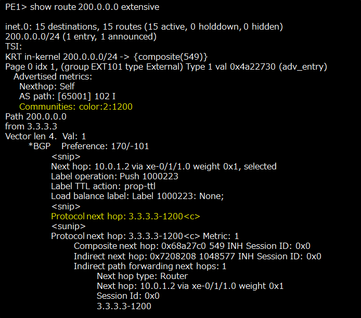Click the KRT in-kernel composite(549) line
This screenshot has height=318, width=361.
pos(106,57)
